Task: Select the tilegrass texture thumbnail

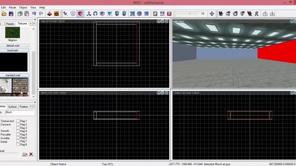Action: [12, 32]
